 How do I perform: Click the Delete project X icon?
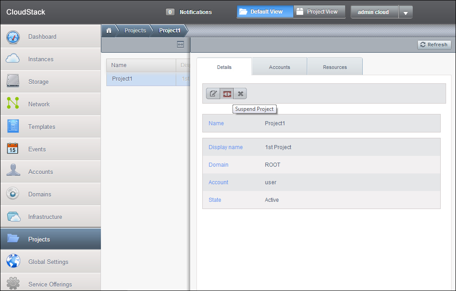(x=241, y=94)
